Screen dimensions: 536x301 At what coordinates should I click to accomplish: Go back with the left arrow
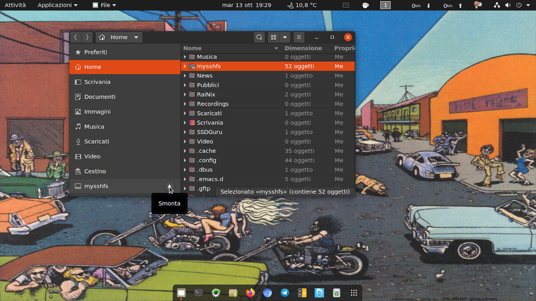coord(76,37)
